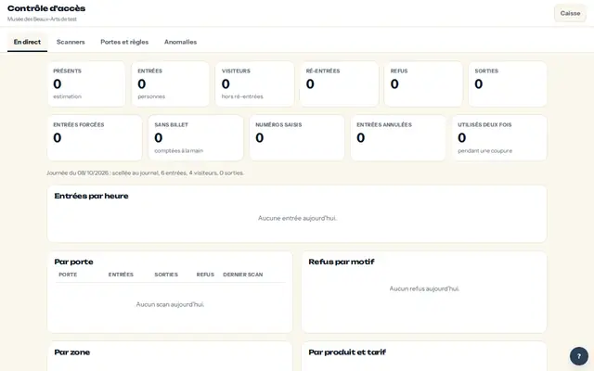Click the Journée du 08/10/2026 summary line
Image resolution: width=594 pixels, height=371 pixels.
click(x=145, y=173)
